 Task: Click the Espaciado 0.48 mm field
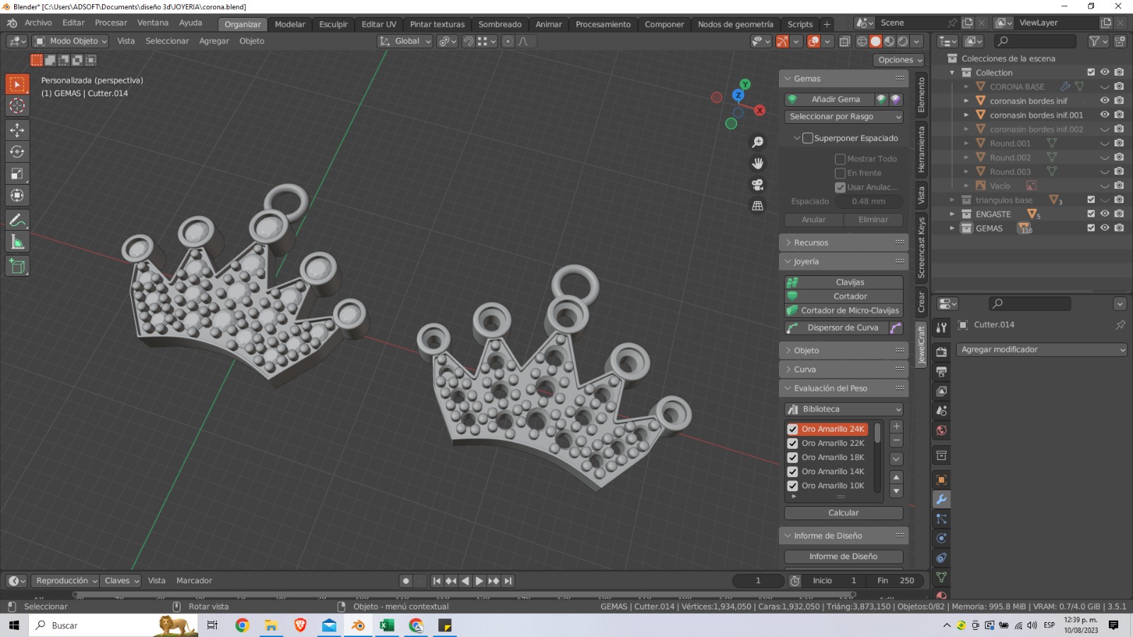(x=868, y=202)
